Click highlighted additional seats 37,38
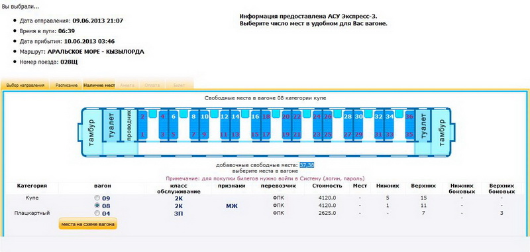The height and width of the screenshot is (252, 530). (307, 165)
